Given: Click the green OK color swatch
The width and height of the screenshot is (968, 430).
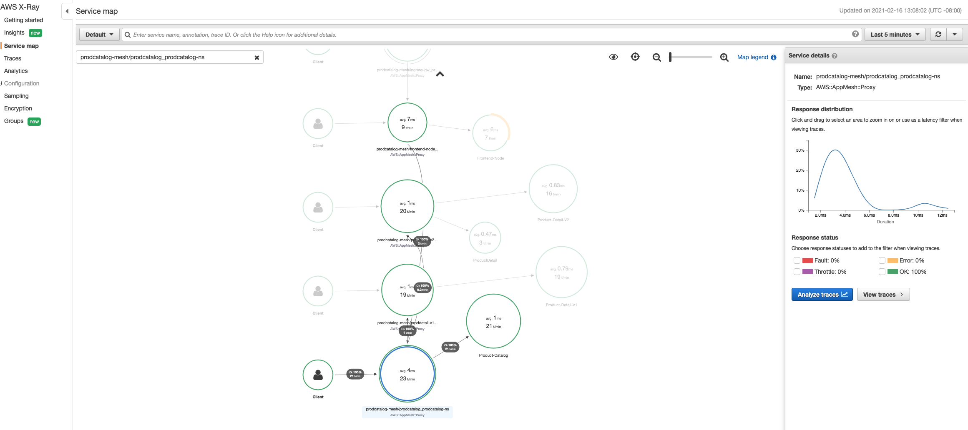Looking at the screenshot, I should click(x=893, y=272).
